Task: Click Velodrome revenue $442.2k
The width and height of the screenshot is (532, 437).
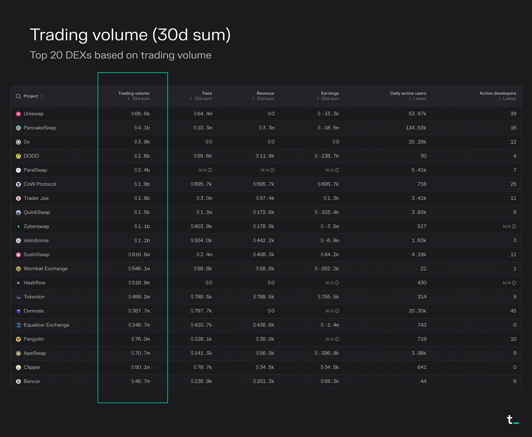Action: tap(264, 241)
